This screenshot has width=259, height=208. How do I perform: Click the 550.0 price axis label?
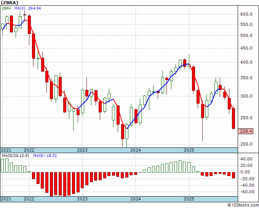(x=246, y=25)
